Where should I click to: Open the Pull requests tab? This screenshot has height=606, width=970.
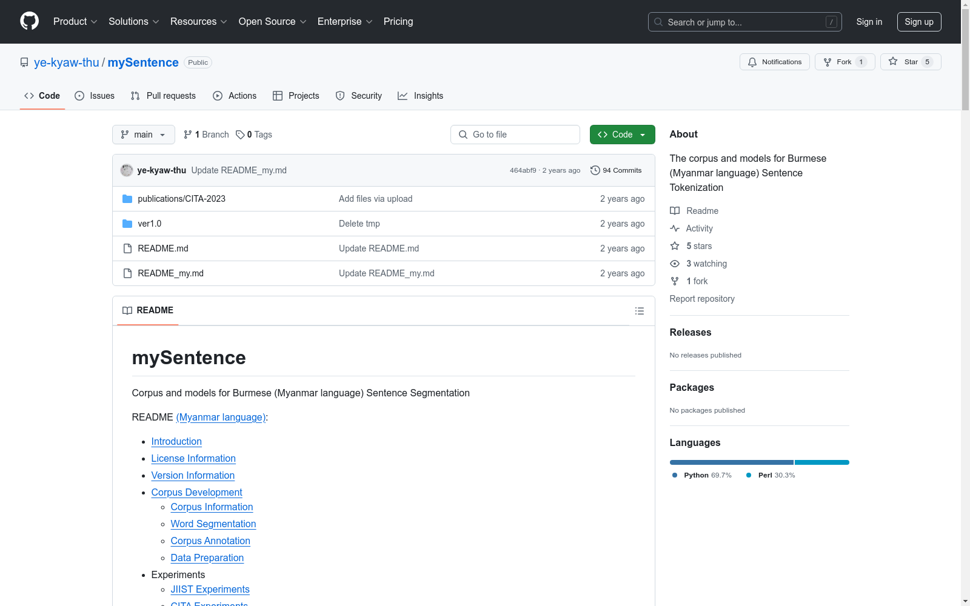pyautogui.click(x=163, y=96)
